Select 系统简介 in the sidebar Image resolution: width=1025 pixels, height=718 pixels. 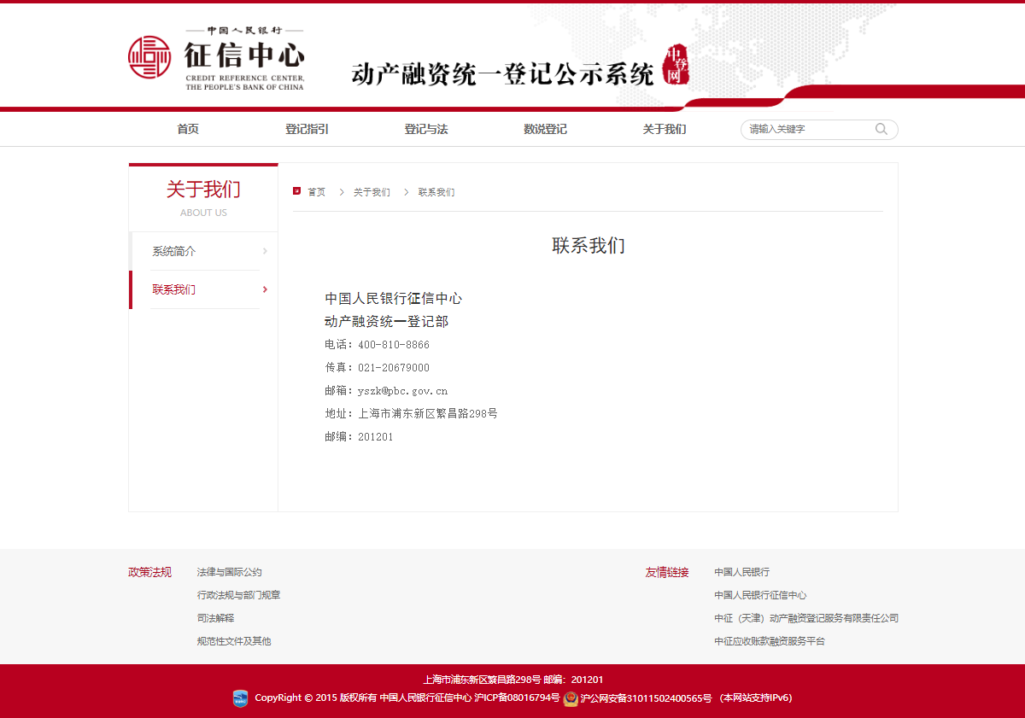(x=173, y=251)
